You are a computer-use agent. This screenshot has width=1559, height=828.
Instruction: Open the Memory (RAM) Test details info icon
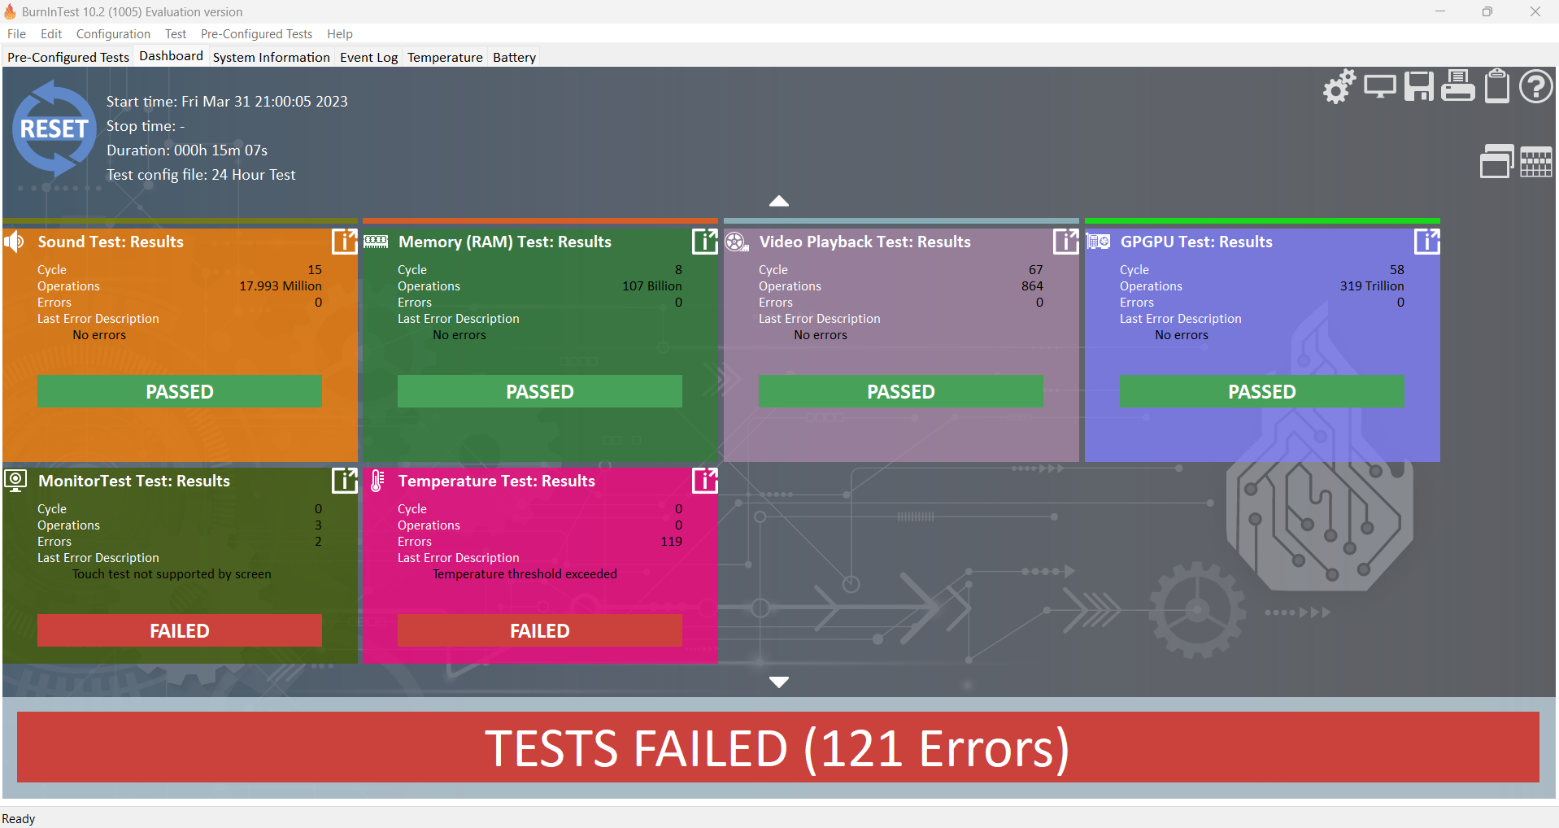click(x=704, y=242)
